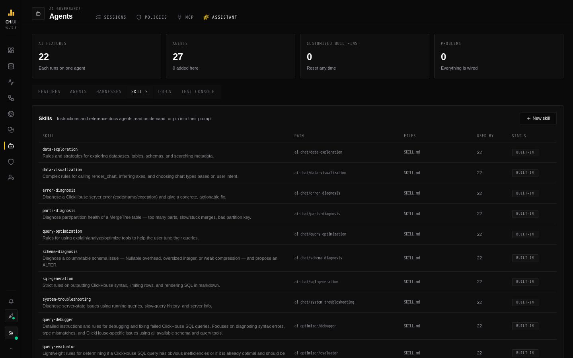Click the ai-optimizer/debugger path cell
This screenshot has width=573, height=358.
pyautogui.click(x=315, y=326)
